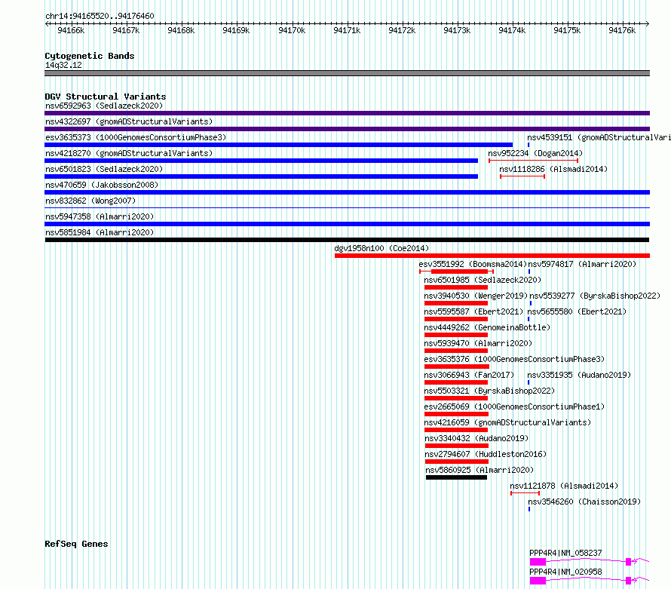Select nsv6501985 (Sedlazeck2020) label

point(483,280)
